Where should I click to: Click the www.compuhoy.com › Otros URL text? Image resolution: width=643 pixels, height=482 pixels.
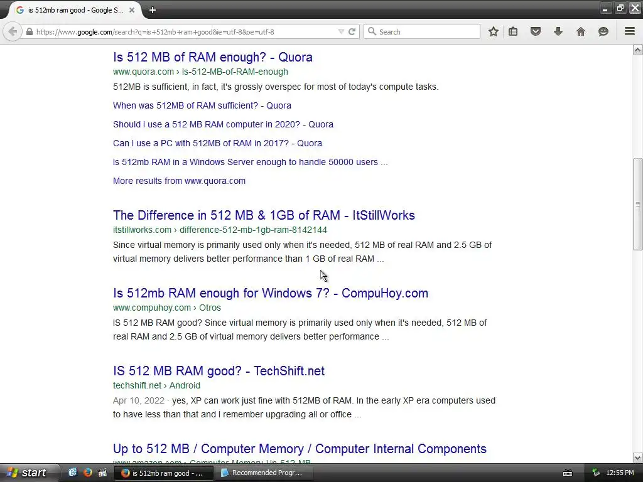pos(167,308)
